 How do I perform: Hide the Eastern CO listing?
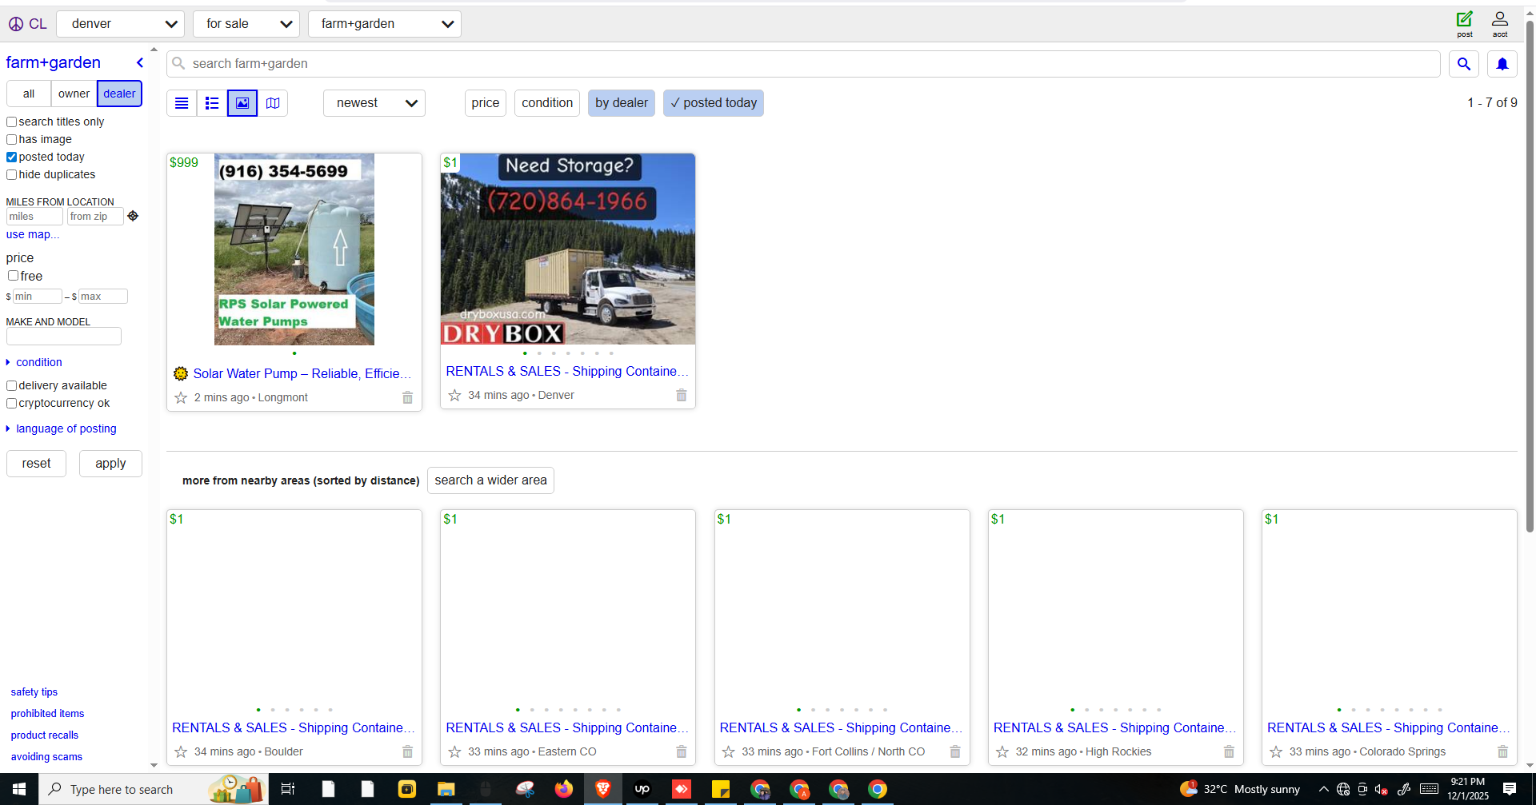[681, 751]
